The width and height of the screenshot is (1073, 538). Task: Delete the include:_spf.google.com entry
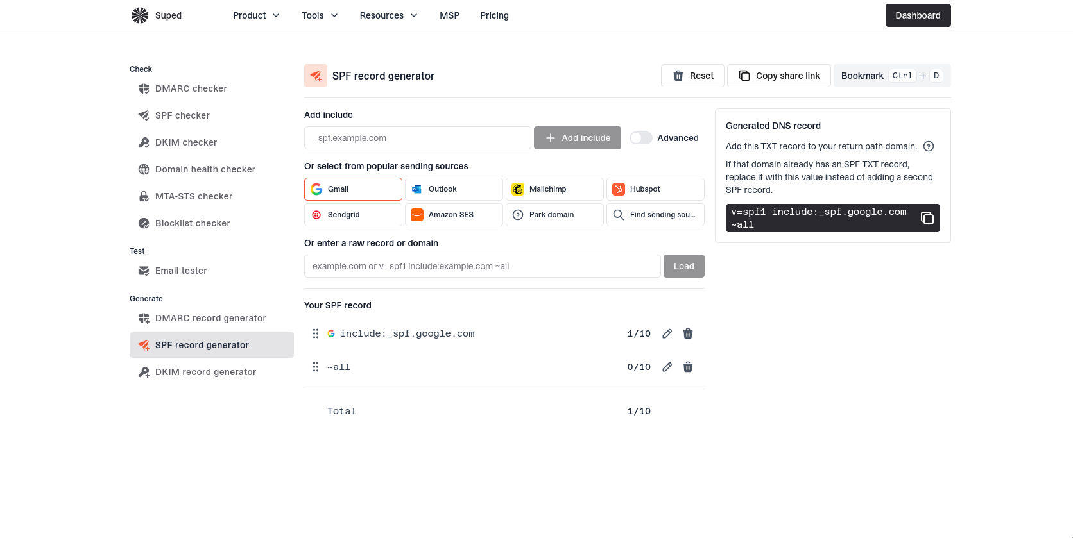click(688, 333)
